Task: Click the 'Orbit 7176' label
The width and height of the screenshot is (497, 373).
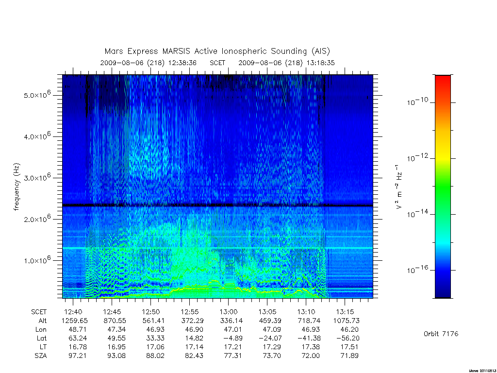Action: (441, 334)
